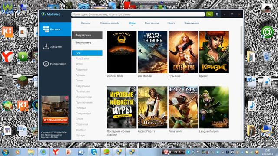Screen dimensions: 278x156
Task: Open the Prime World poster
Action: click(x=183, y=107)
